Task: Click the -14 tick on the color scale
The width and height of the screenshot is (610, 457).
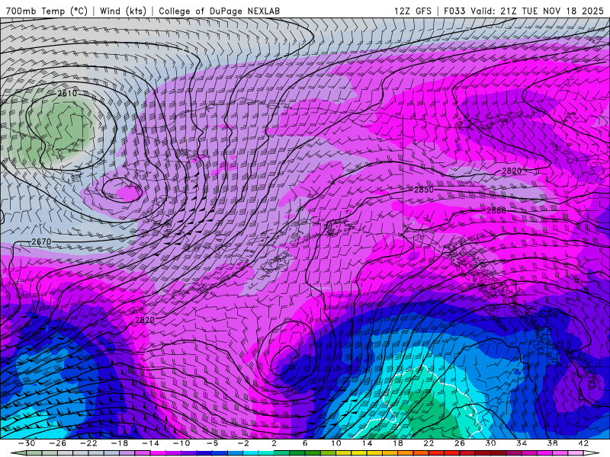Action: [x=150, y=443]
